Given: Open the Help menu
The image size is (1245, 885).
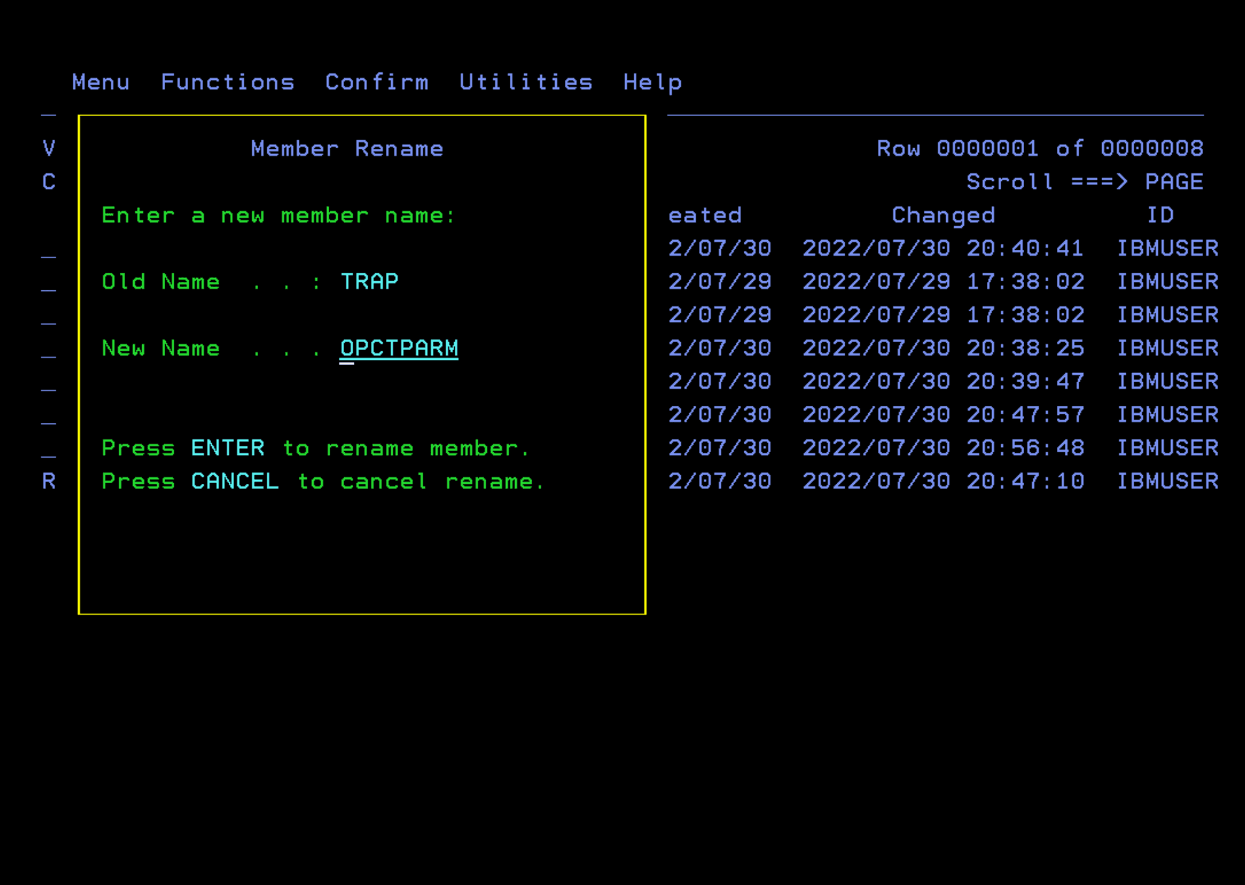Looking at the screenshot, I should coord(652,82).
